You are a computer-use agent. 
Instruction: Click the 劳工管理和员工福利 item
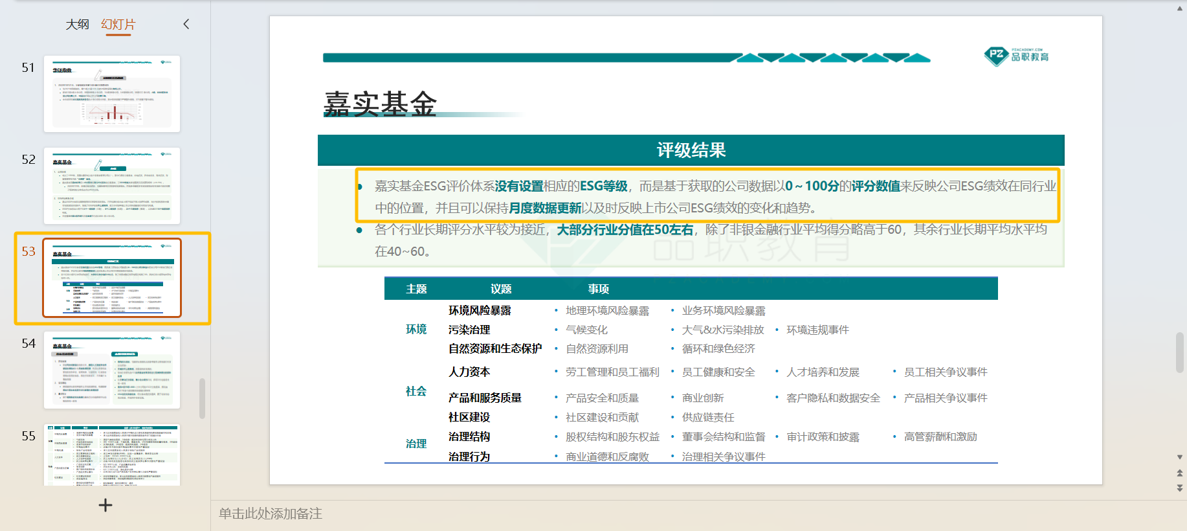click(x=612, y=372)
